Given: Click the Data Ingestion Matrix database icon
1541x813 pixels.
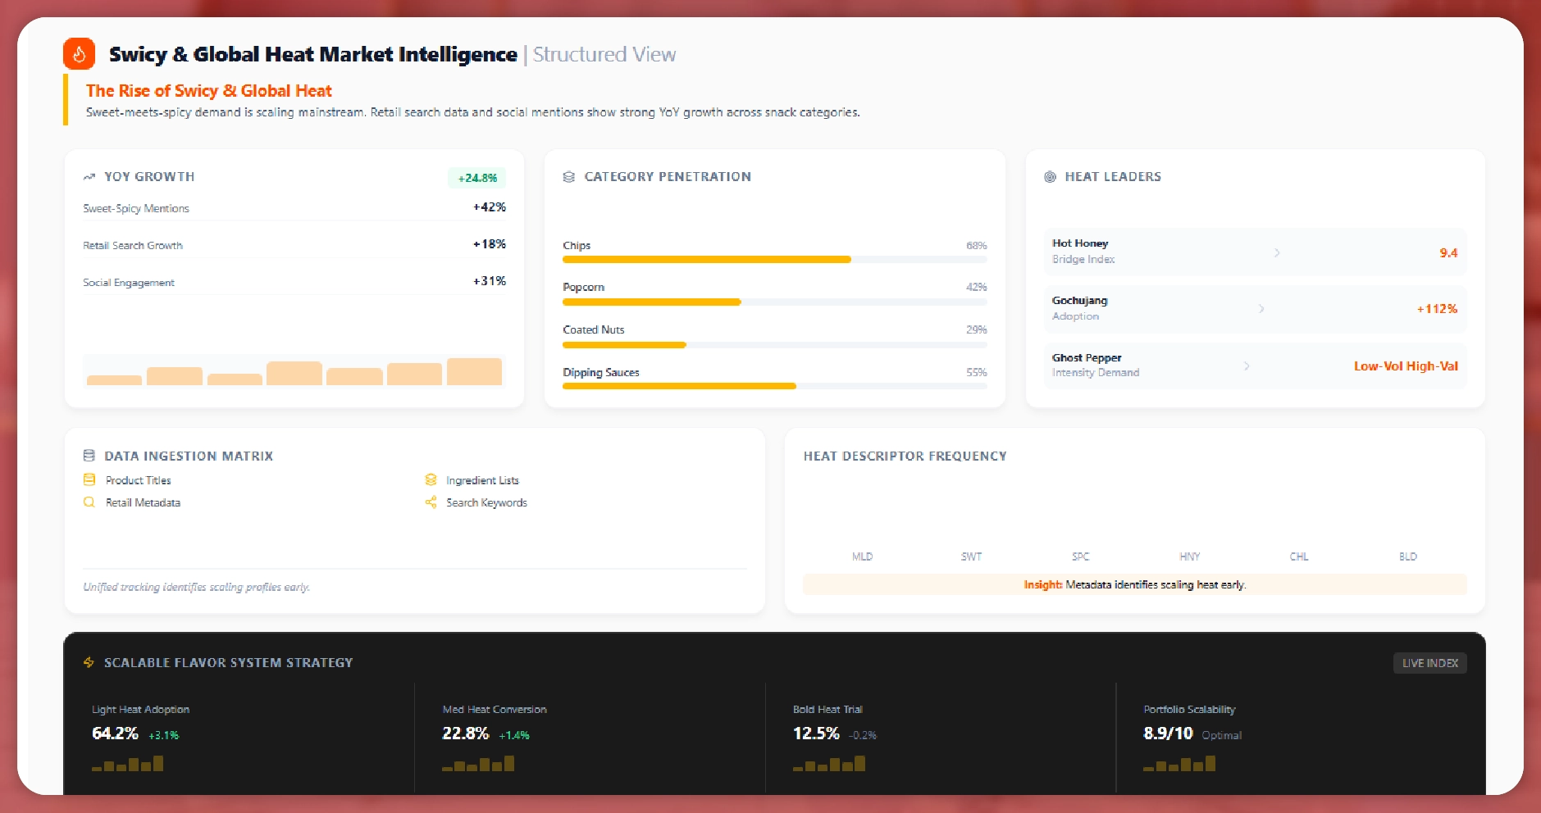Looking at the screenshot, I should (89, 456).
